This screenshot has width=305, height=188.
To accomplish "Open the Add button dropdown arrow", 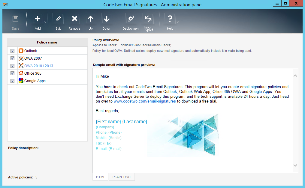I will tap(45, 22).
